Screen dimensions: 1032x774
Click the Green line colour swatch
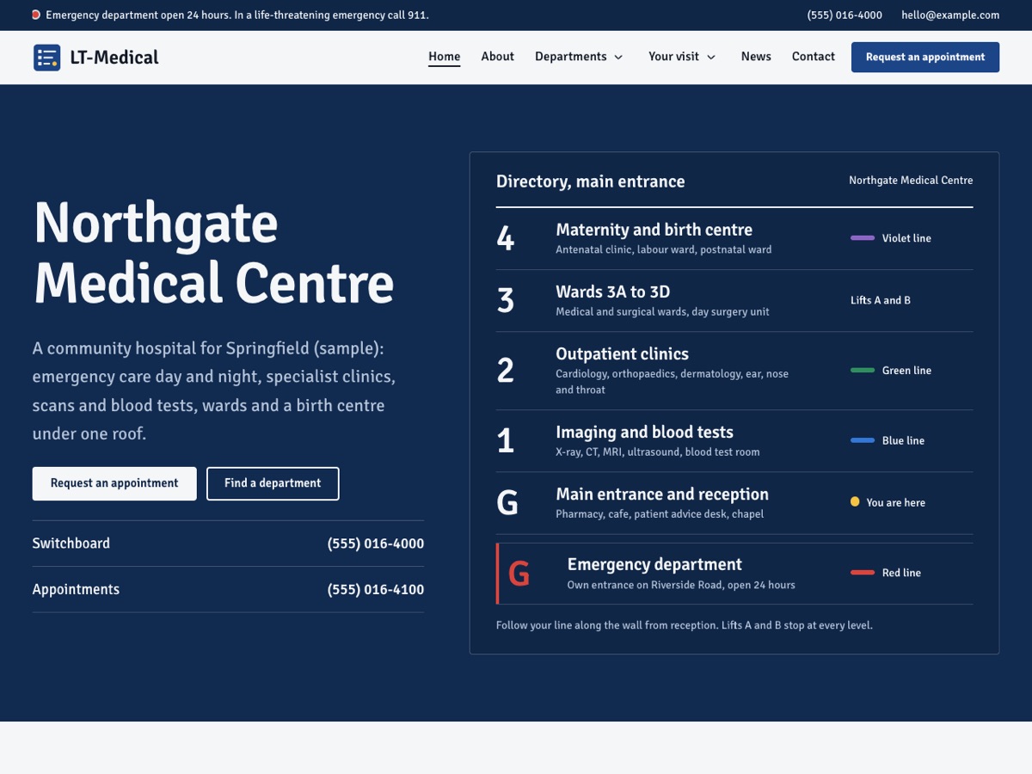[x=863, y=371]
